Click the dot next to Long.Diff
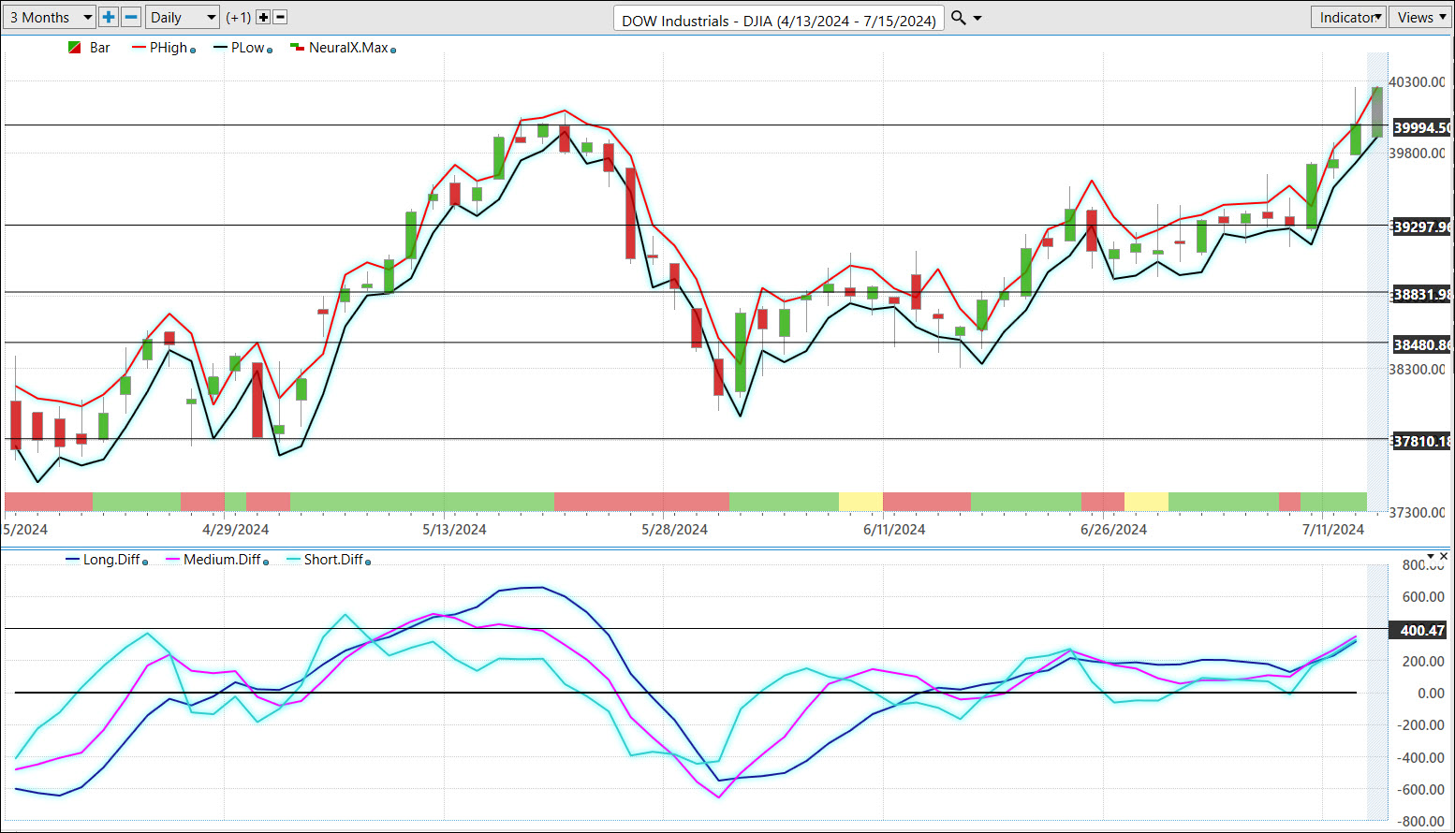This screenshot has height=833, width=1455. pos(145,563)
